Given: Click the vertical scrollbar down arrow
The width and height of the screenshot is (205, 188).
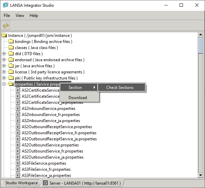Looking at the screenshot, I should pyautogui.click(x=201, y=175).
